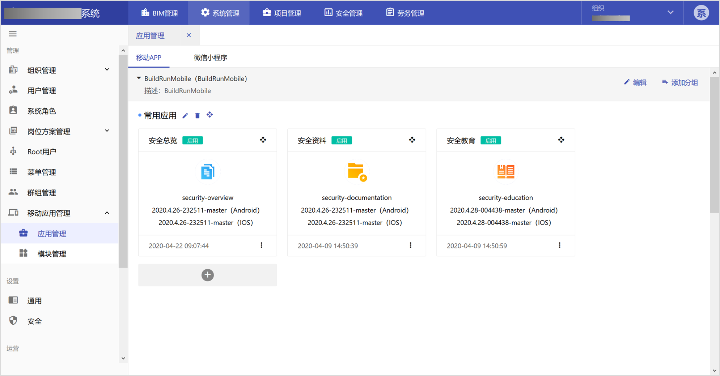The width and height of the screenshot is (720, 376).
Task: Open the 组织 dropdown in header
Action: 632,13
